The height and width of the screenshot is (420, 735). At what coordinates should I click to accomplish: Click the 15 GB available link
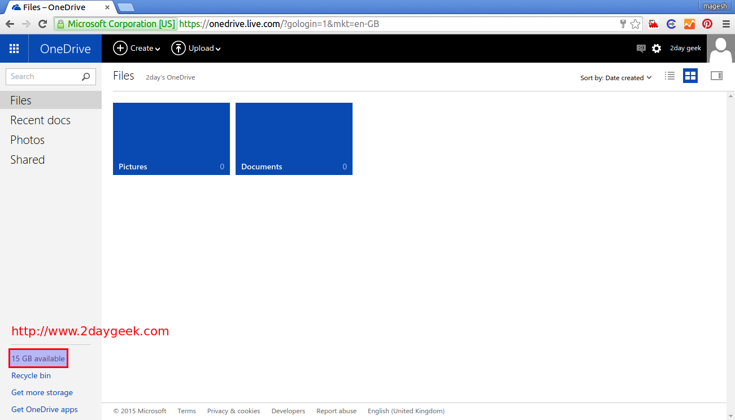click(38, 358)
